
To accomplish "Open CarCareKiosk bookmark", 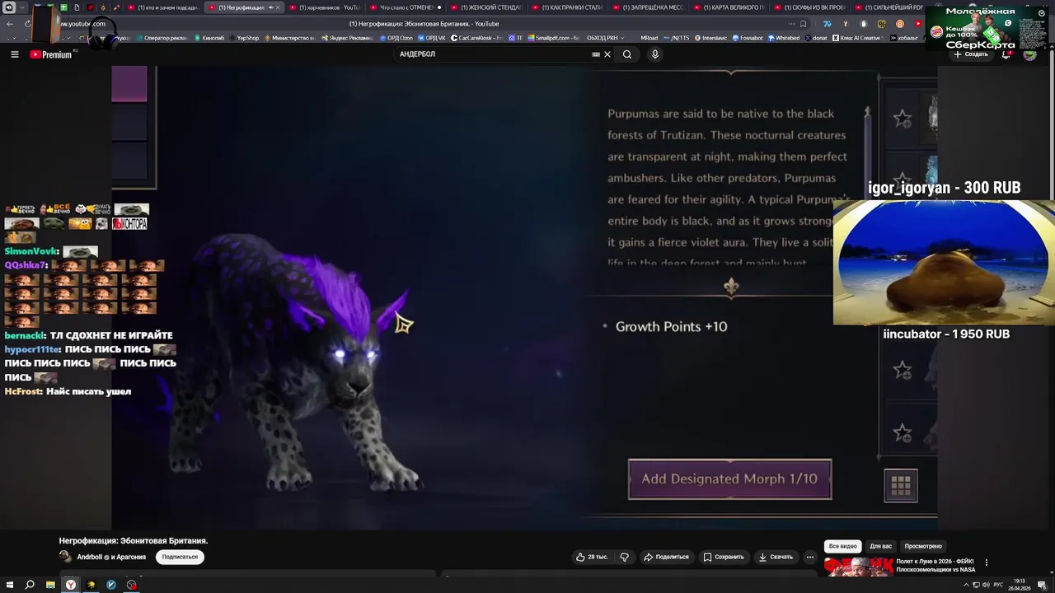I will (476, 38).
